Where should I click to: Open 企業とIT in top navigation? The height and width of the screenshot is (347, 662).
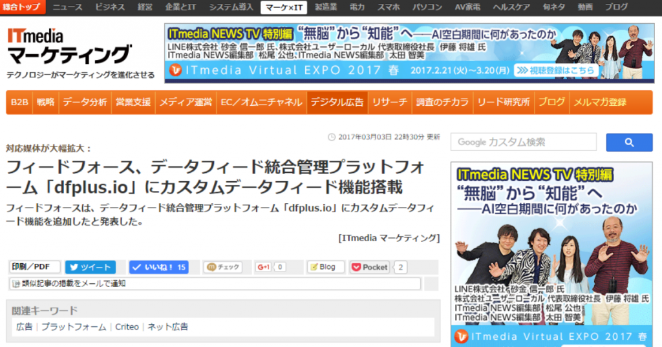[180, 7]
